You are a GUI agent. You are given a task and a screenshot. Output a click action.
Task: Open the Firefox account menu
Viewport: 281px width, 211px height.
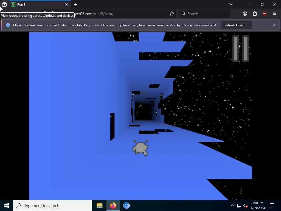[x=245, y=14]
